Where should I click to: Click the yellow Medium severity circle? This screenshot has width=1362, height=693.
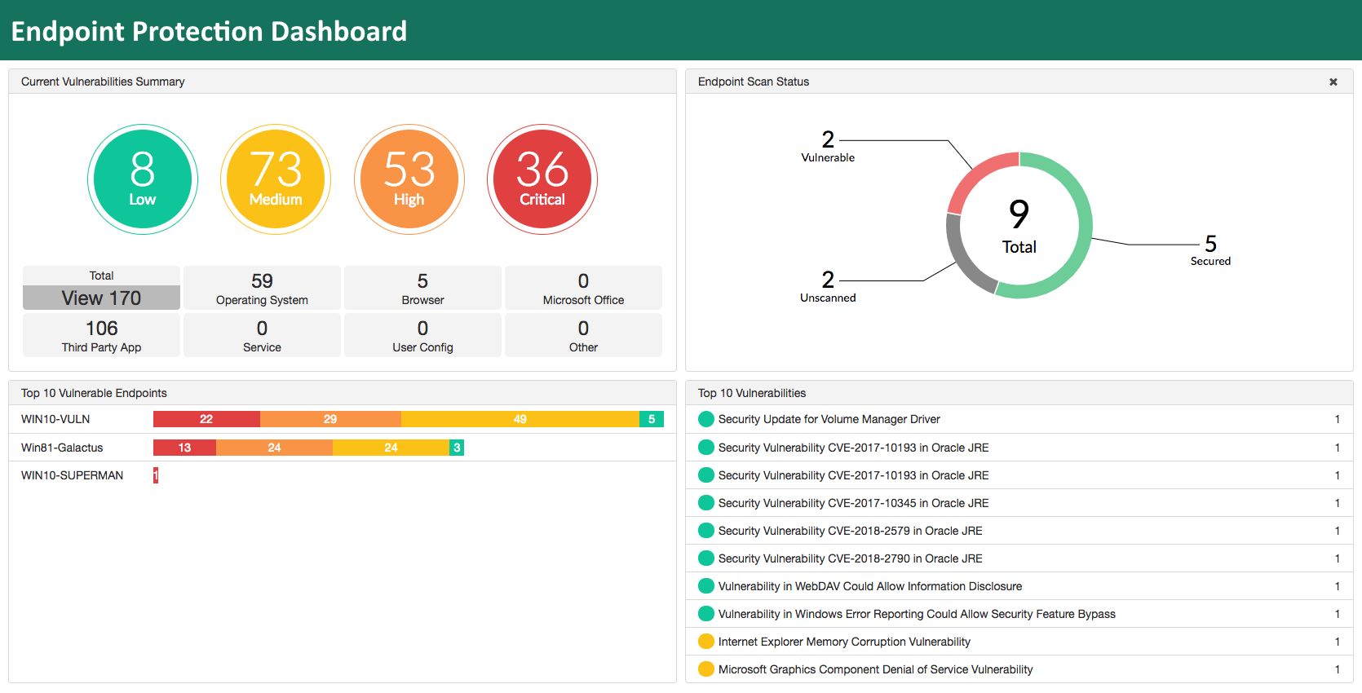tap(276, 179)
